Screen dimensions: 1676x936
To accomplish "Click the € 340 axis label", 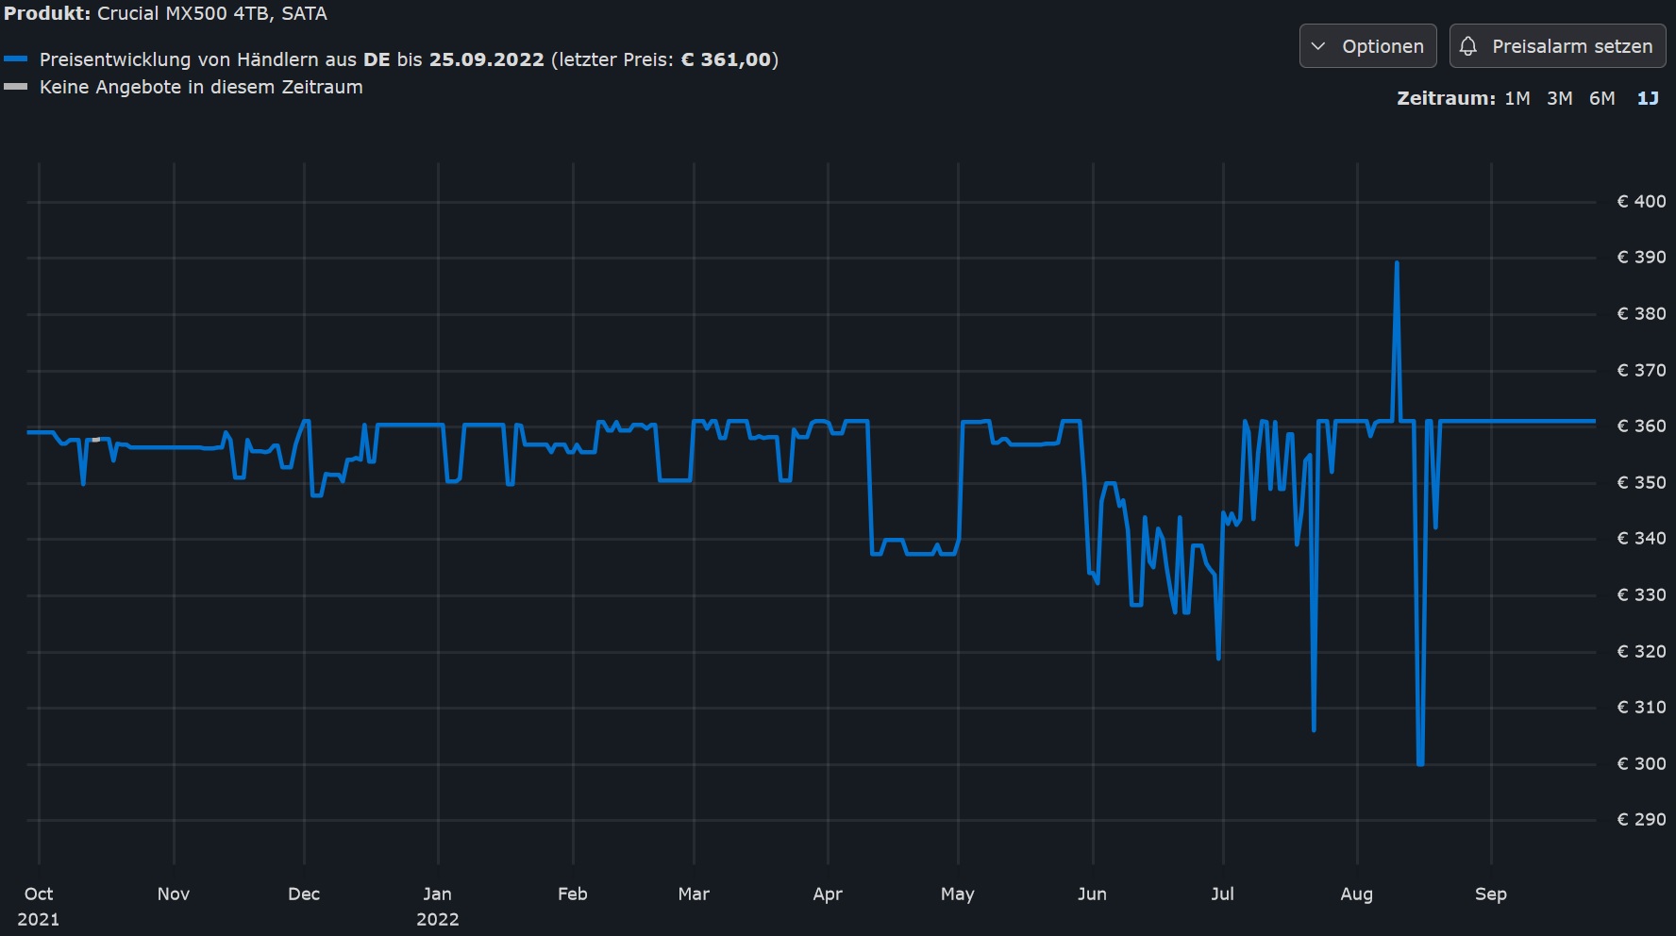I will [1641, 538].
